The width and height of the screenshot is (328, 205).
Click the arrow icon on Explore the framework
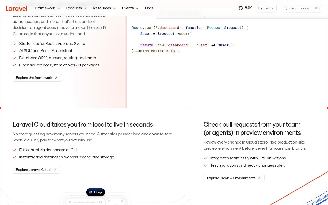coord(56,78)
